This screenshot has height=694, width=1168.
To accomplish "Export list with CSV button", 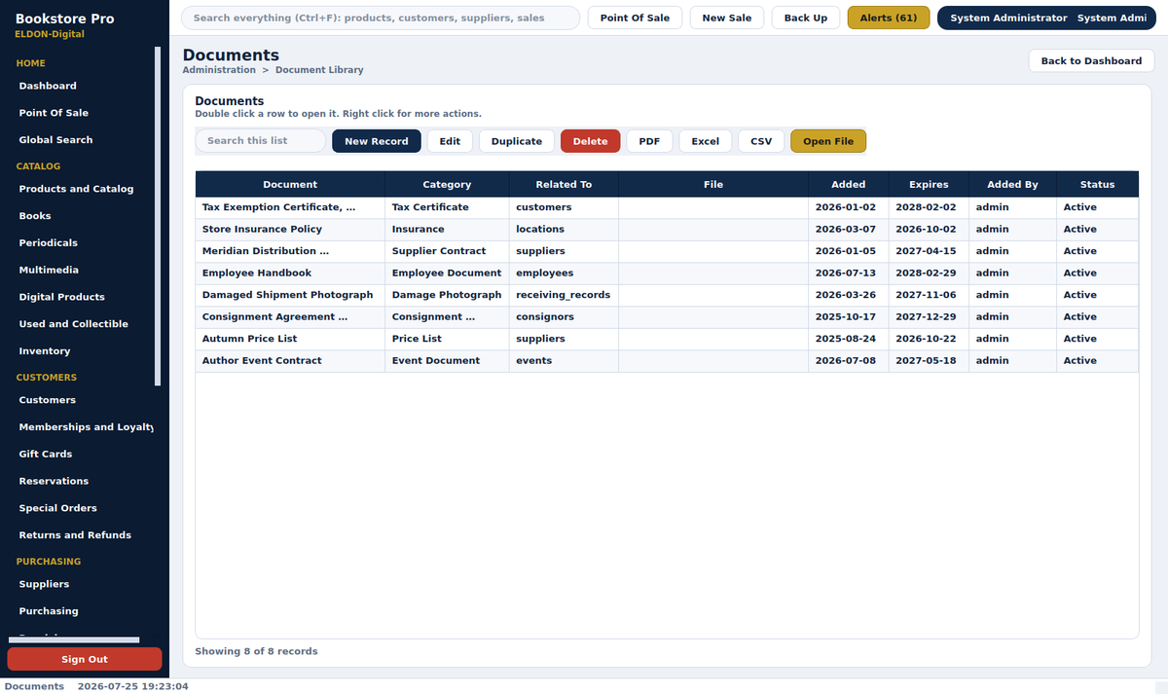I will click(x=761, y=141).
